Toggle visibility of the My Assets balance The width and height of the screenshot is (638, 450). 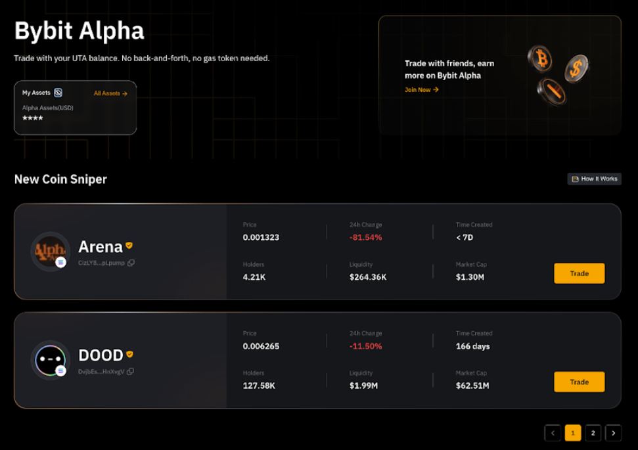point(59,93)
